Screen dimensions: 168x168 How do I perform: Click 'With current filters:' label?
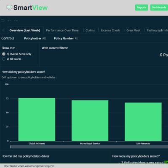[x=55, y=48]
